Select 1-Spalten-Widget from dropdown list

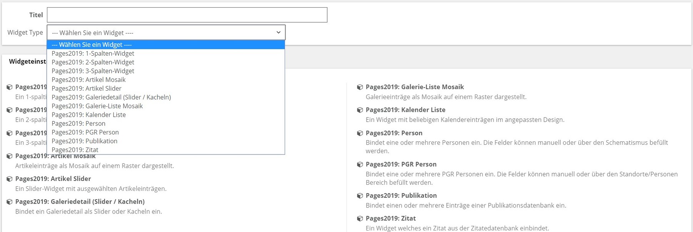click(x=93, y=53)
